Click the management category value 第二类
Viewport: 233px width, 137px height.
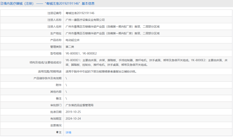[70, 47]
